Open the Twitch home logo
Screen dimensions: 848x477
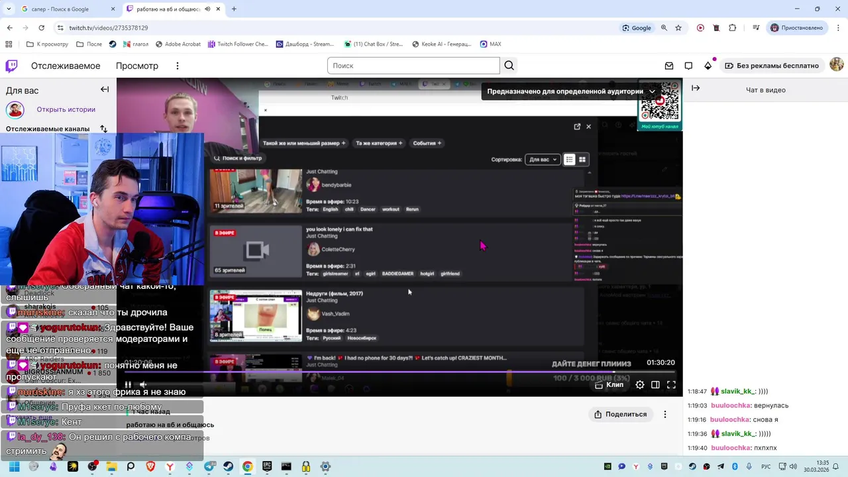12,66
